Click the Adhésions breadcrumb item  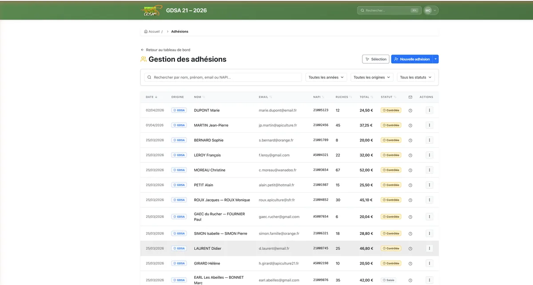coord(179,31)
